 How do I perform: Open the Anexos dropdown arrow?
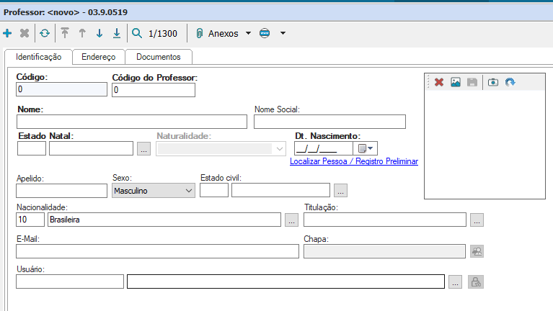pos(248,33)
